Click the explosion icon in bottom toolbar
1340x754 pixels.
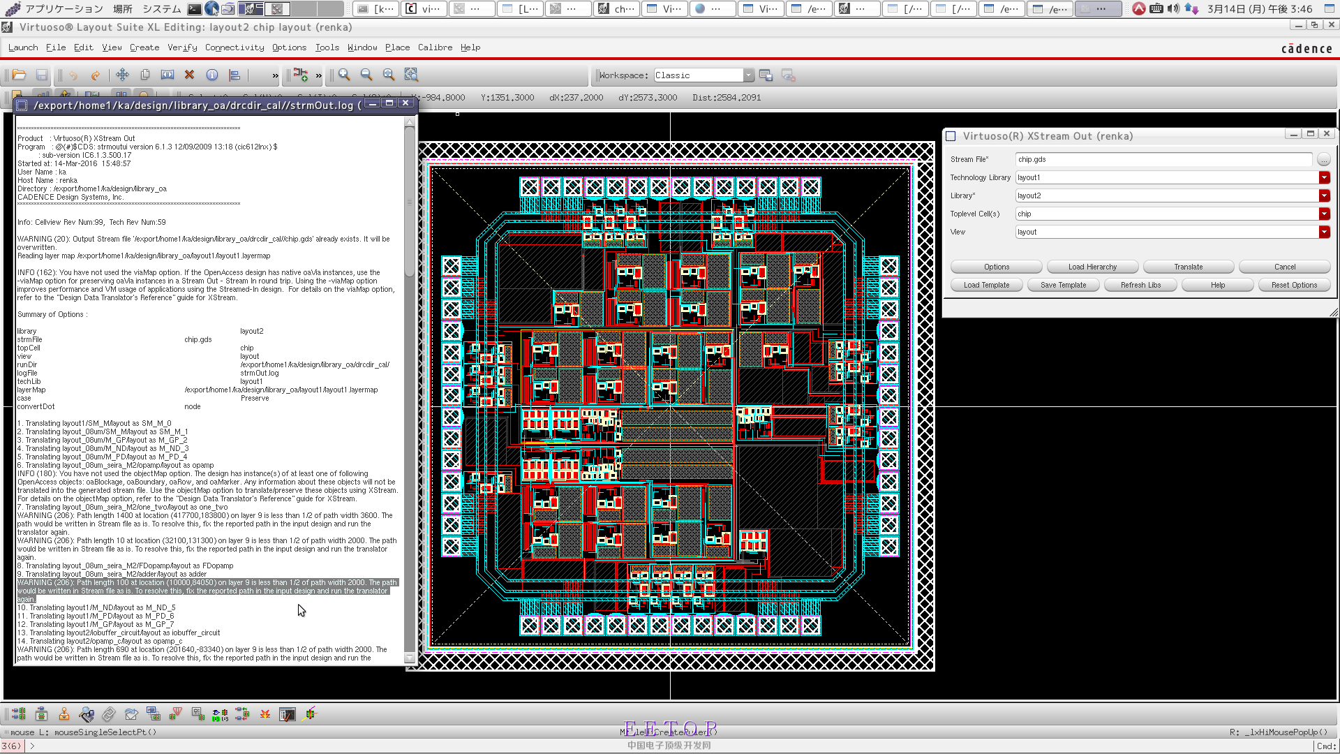coord(265,714)
